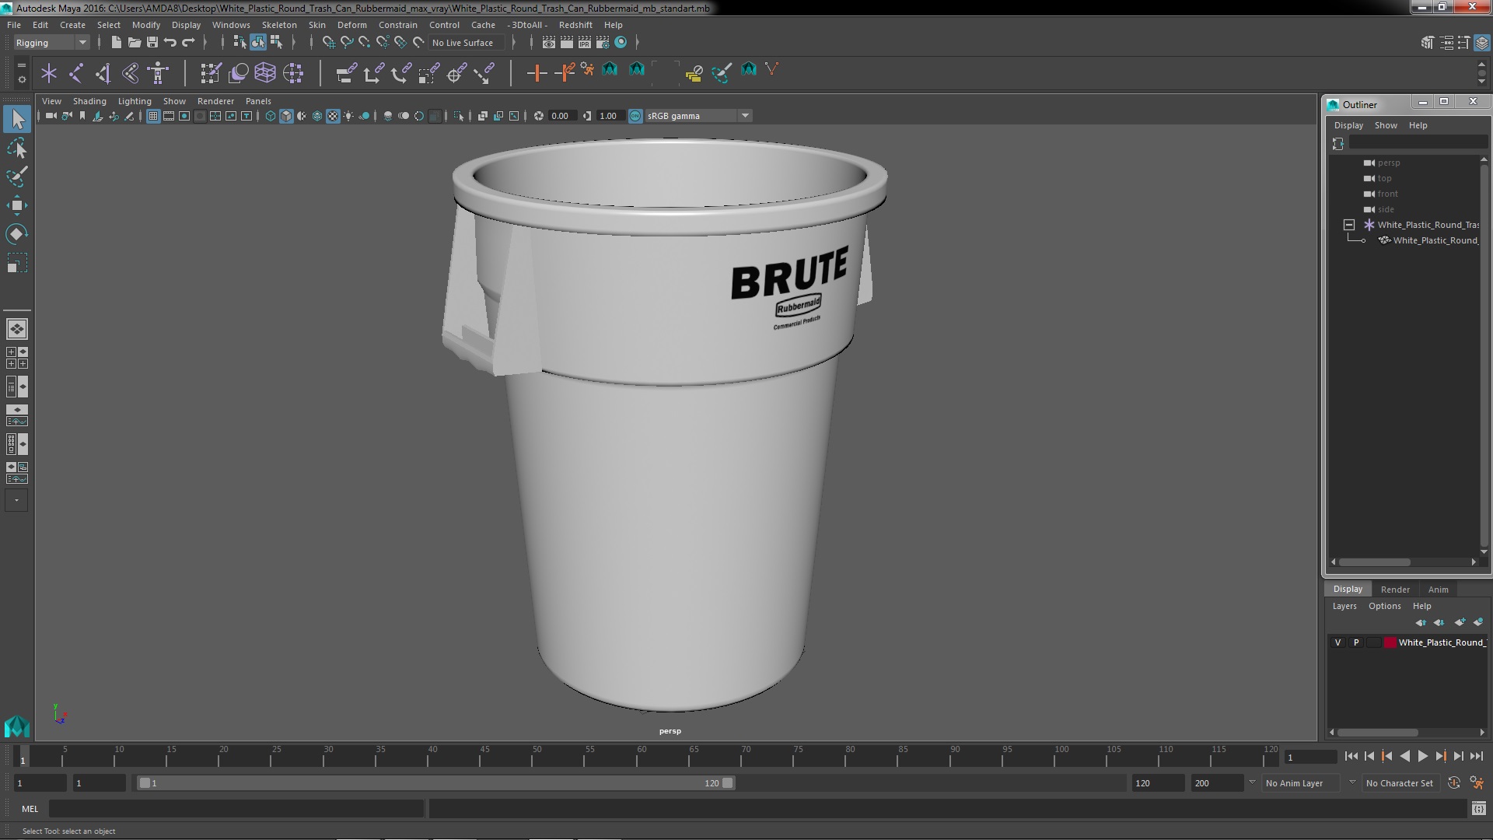
Task: Create a lattice deformer from shelf
Action: 265,73
